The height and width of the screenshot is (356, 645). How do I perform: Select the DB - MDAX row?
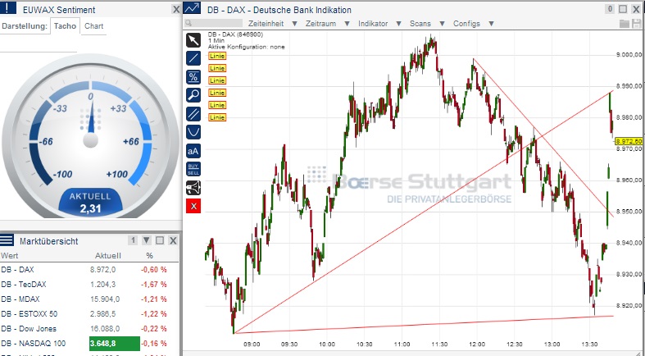click(x=89, y=299)
